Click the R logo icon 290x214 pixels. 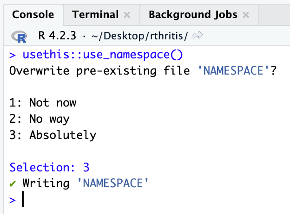point(20,35)
